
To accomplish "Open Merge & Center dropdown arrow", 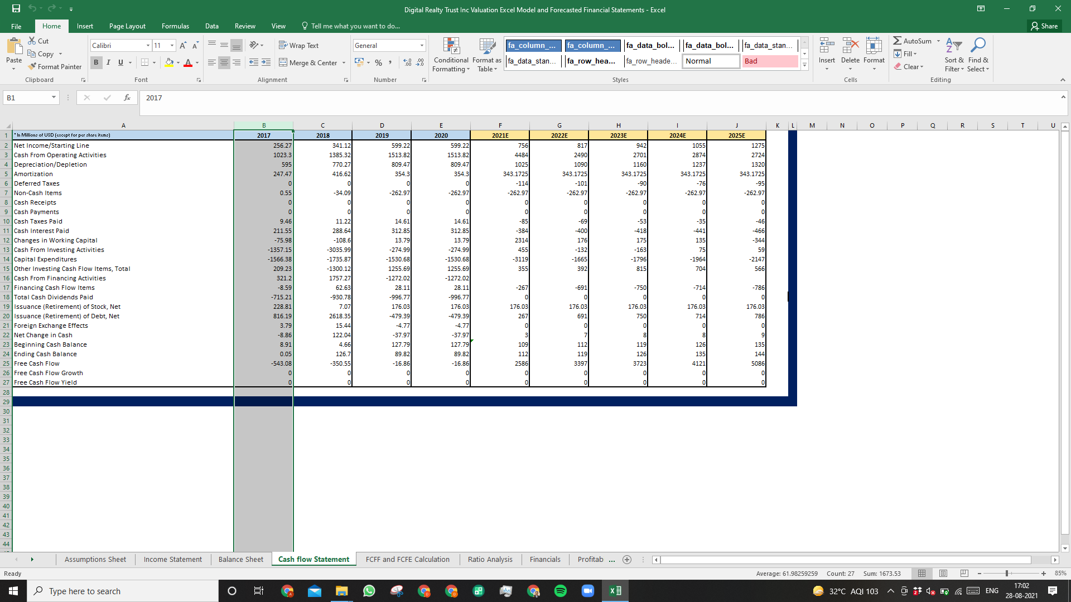I will click(344, 63).
